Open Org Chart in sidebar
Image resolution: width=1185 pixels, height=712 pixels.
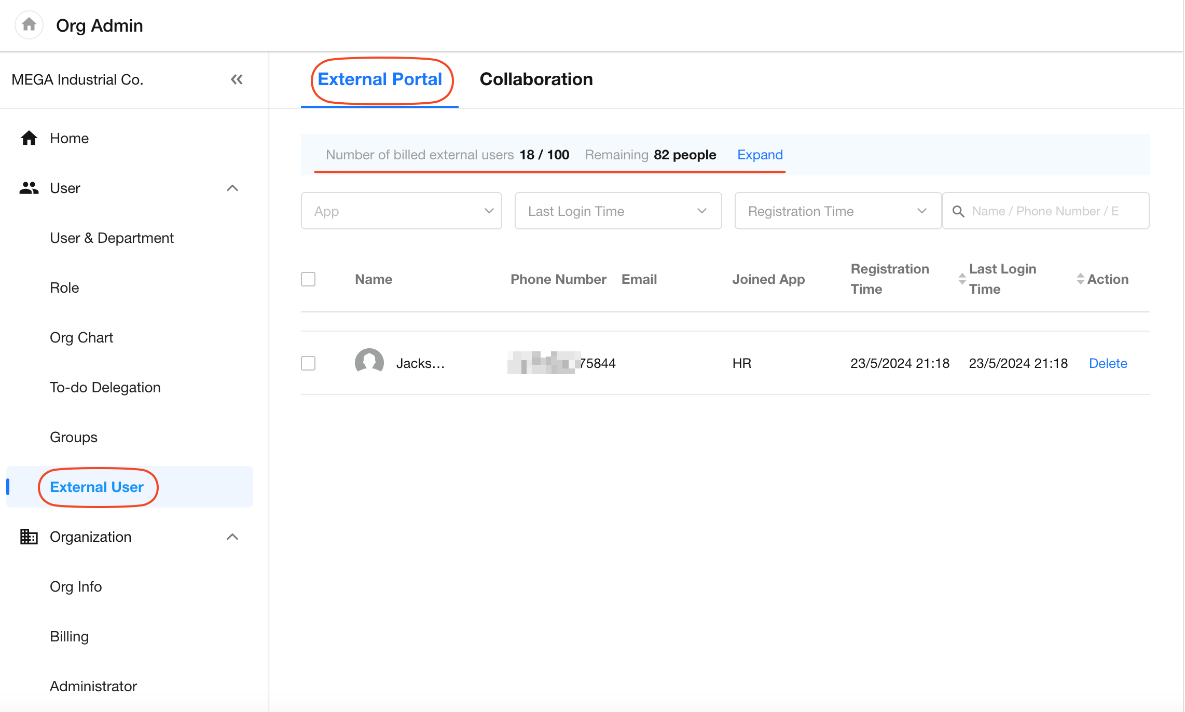[x=81, y=338]
